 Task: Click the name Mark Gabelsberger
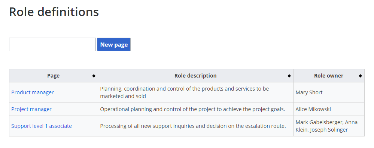pos(319,122)
